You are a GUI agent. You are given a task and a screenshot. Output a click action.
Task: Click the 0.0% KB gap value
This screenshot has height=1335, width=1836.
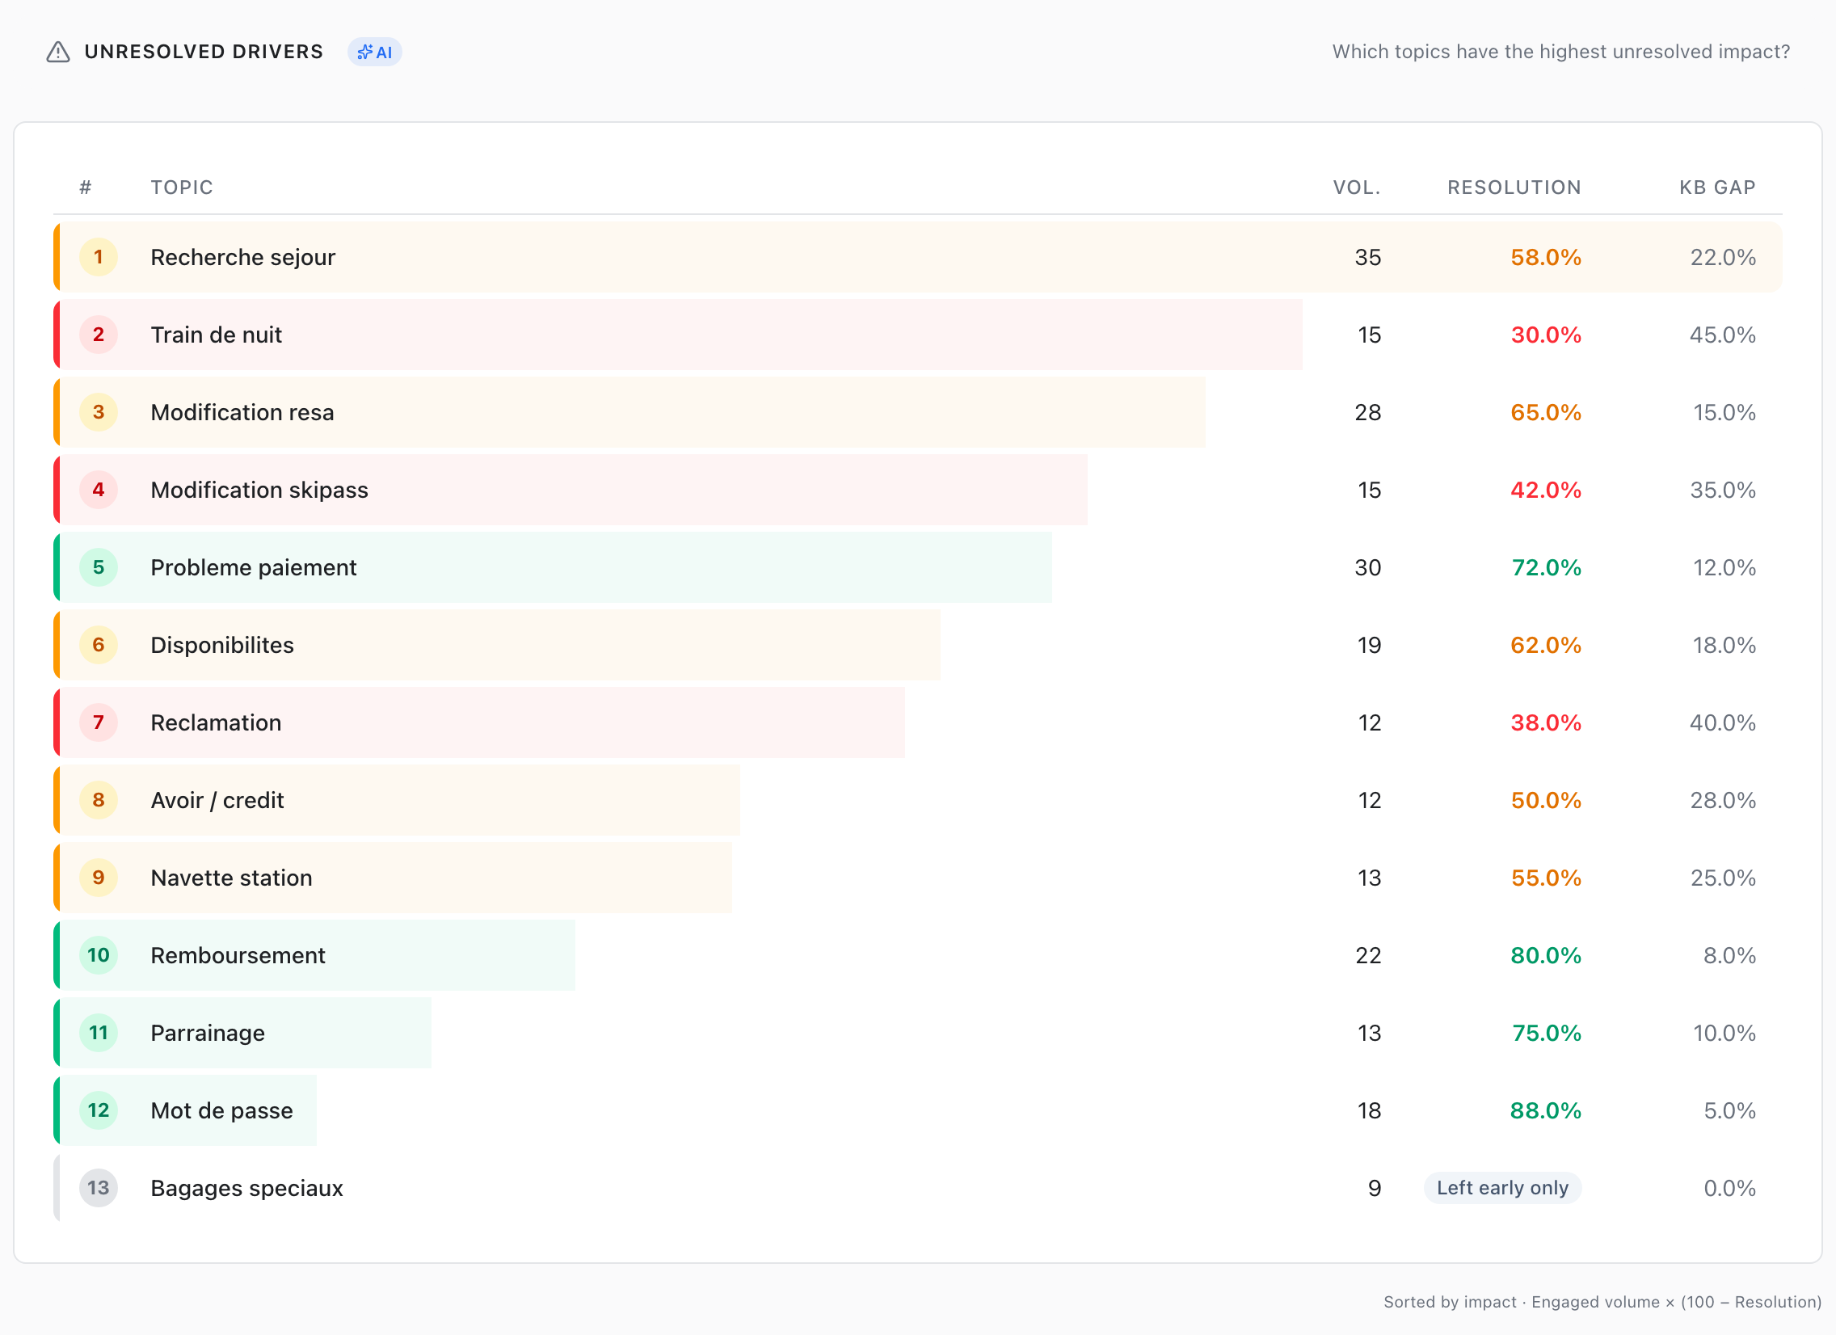(x=1730, y=1189)
